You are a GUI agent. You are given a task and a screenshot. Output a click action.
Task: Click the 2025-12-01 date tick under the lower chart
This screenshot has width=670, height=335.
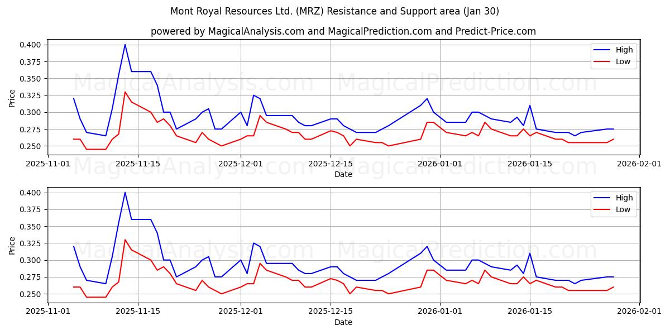tap(241, 312)
